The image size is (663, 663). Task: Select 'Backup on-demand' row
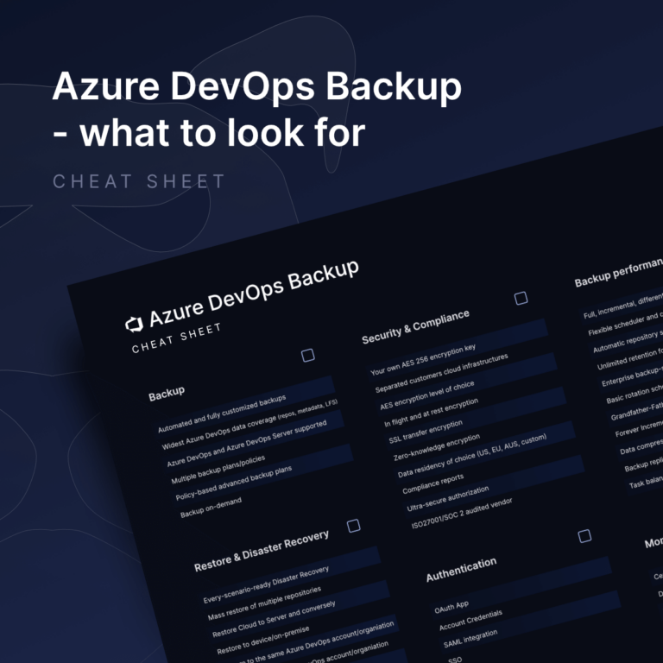tap(211, 507)
